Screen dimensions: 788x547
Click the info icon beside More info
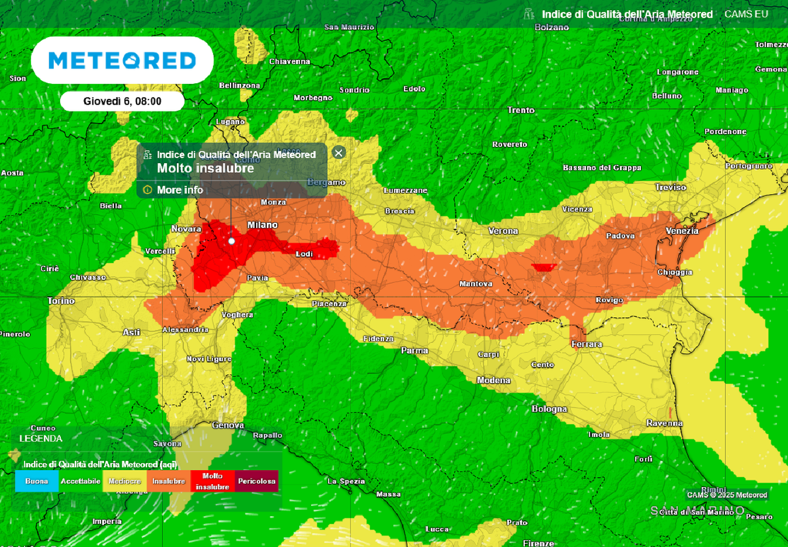(x=147, y=190)
